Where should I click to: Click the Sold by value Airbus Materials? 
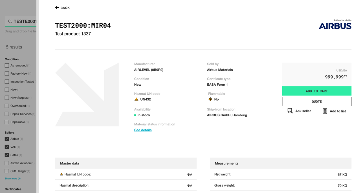220,70
